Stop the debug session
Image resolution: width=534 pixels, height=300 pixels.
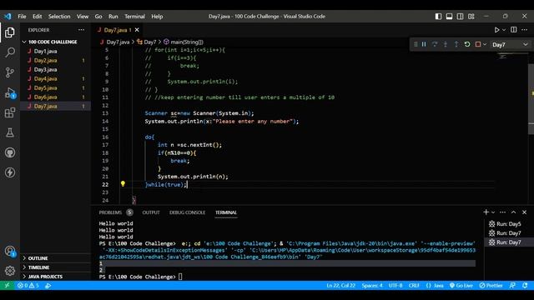478,44
